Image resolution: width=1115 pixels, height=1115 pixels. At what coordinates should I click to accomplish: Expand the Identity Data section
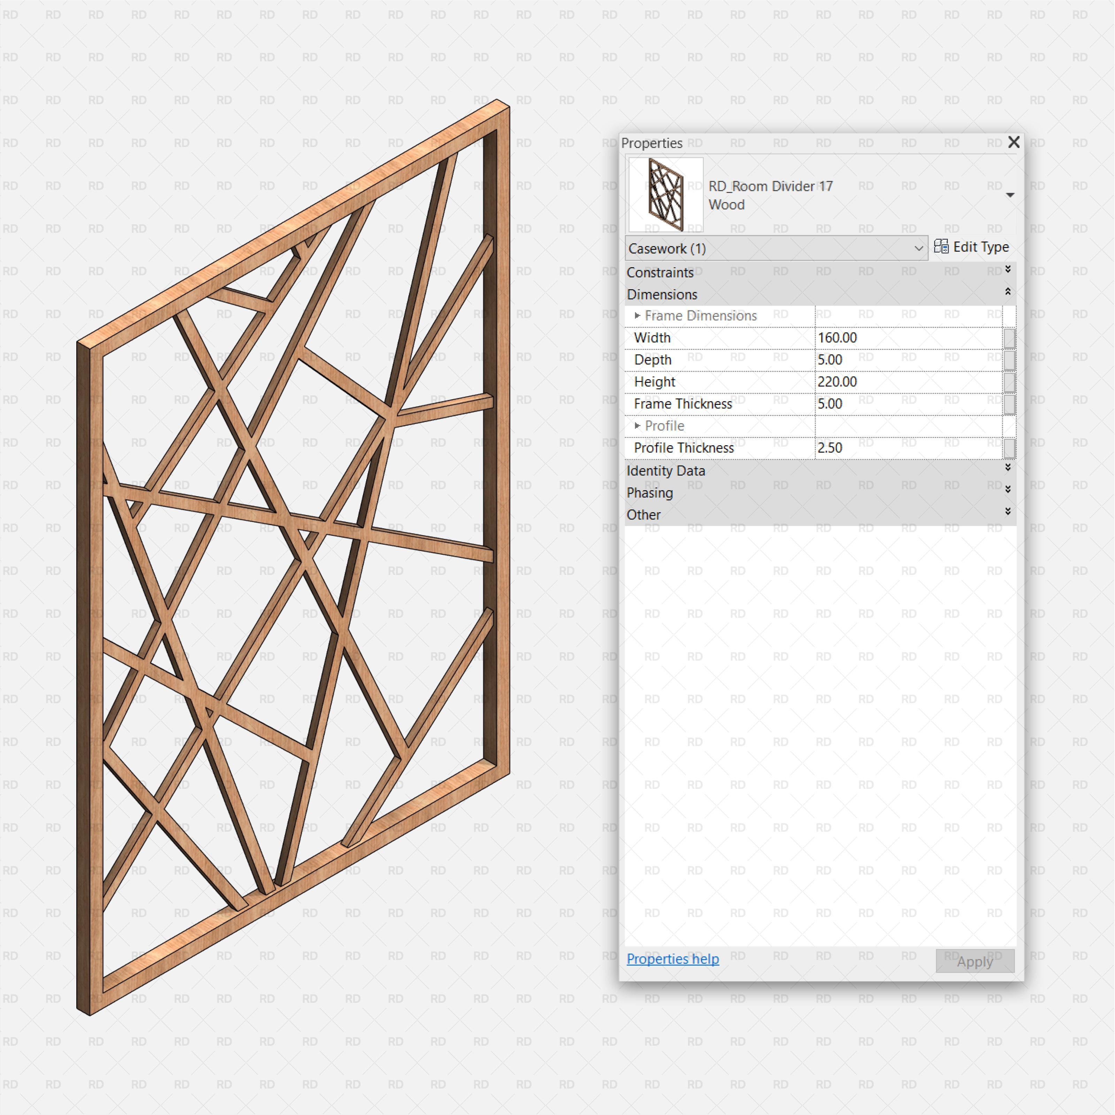[1008, 470]
